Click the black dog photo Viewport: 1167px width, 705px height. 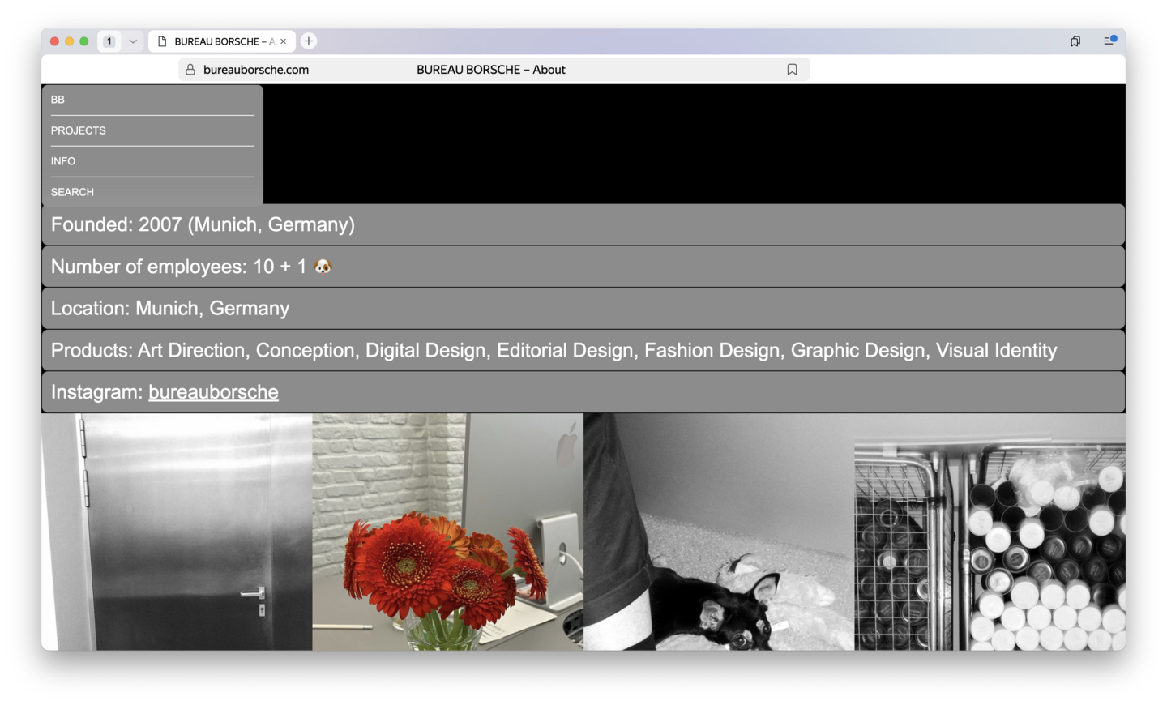718,532
